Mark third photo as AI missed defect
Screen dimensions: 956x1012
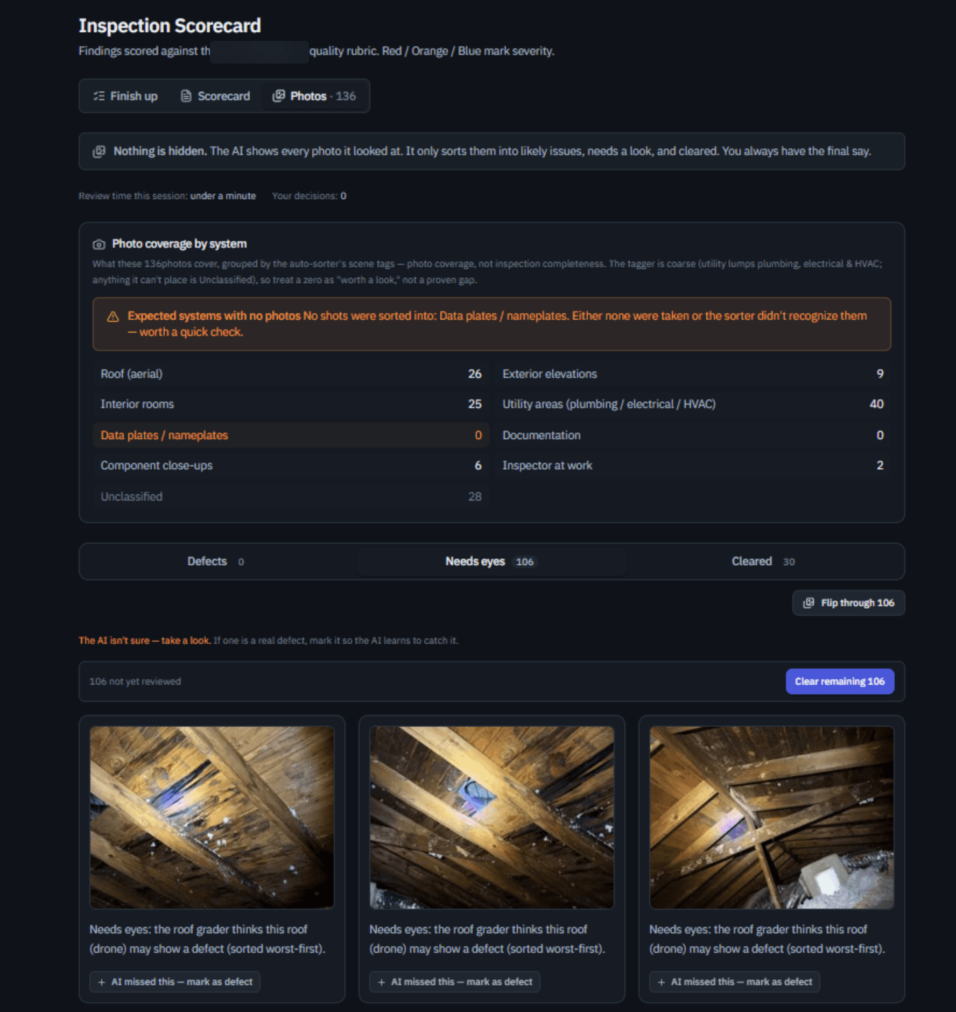[x=734, y=982]
